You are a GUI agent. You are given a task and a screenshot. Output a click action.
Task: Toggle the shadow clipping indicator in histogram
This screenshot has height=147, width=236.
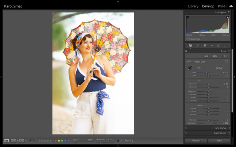(x=188, y=17)
